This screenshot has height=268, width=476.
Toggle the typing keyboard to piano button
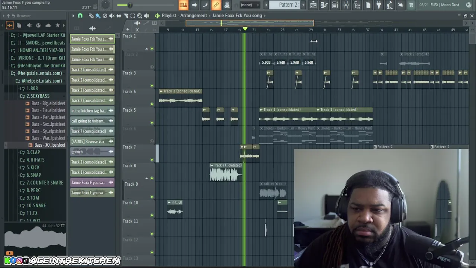click(x=183, y=5)
